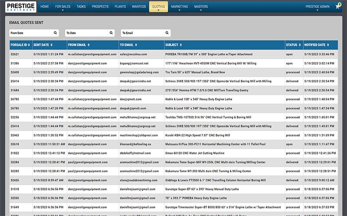Select Forsale ID 31386
This screenshot has height=216, width=347.
click(14, 64)
